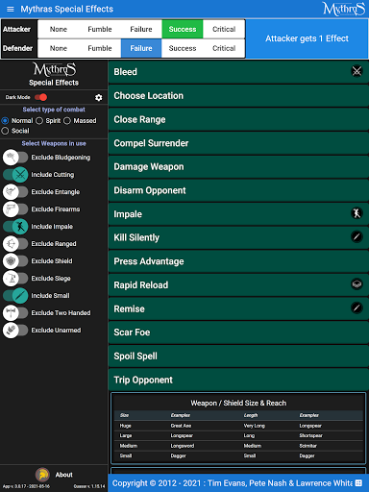Select Massed combat type
Viewport: 369px width, 492px height.
(x=67, y=121)
